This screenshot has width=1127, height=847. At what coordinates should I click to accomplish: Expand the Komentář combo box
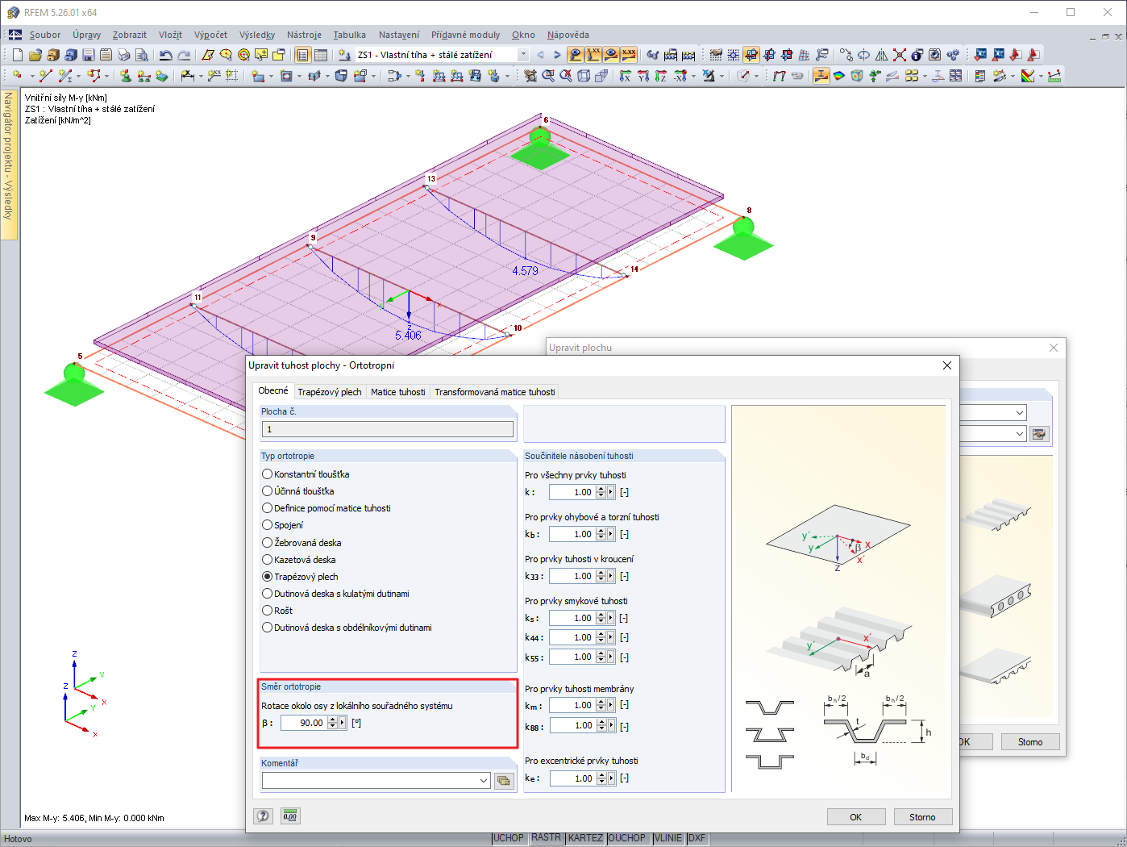[484, 781]
